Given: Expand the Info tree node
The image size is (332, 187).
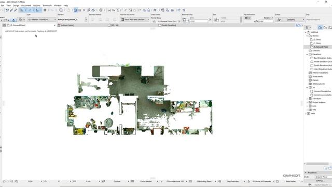Looking at the screenshot, I should point(307,110).
